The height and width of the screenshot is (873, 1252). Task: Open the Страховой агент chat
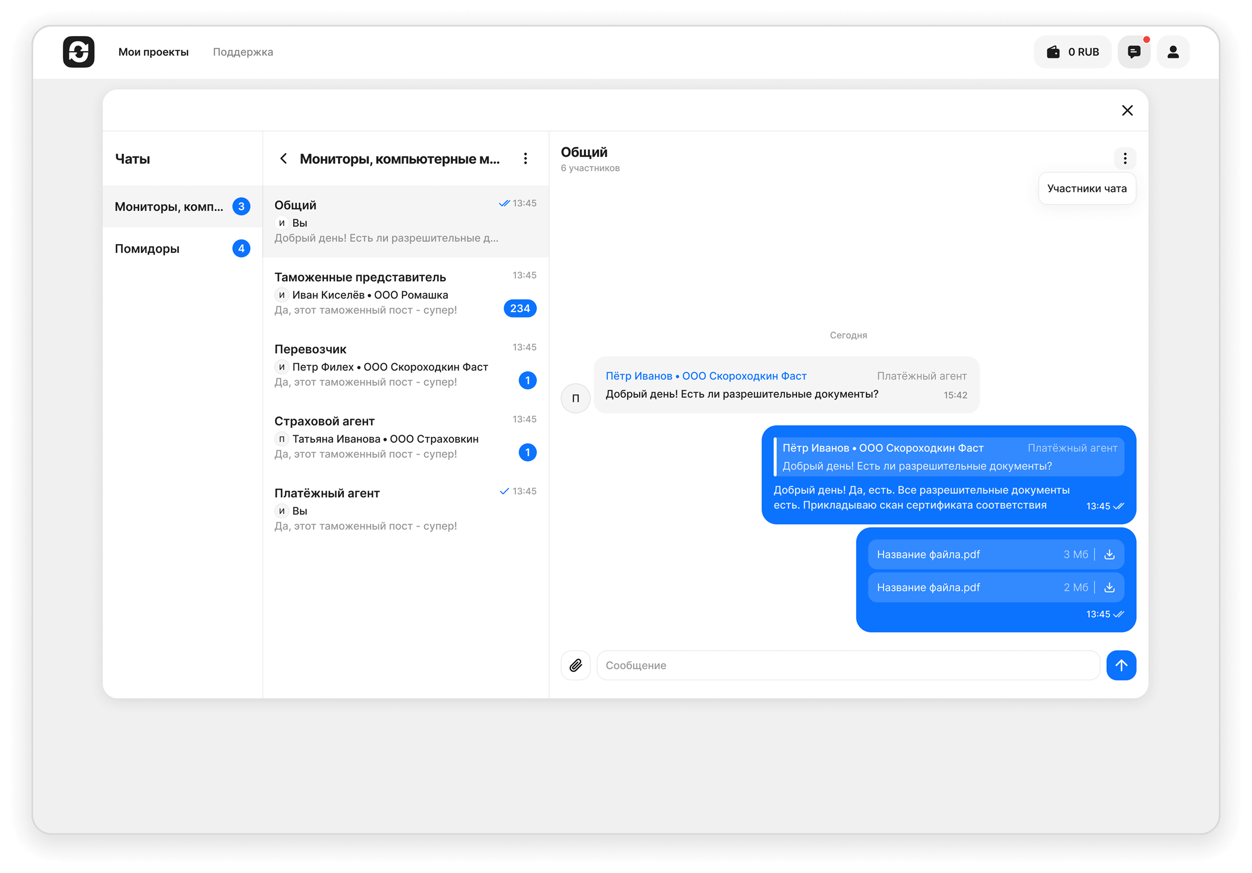coord(406,437)
